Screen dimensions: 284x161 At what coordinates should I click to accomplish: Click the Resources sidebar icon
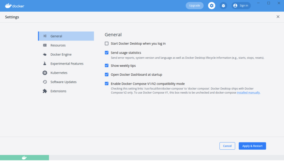coord(45,45)
